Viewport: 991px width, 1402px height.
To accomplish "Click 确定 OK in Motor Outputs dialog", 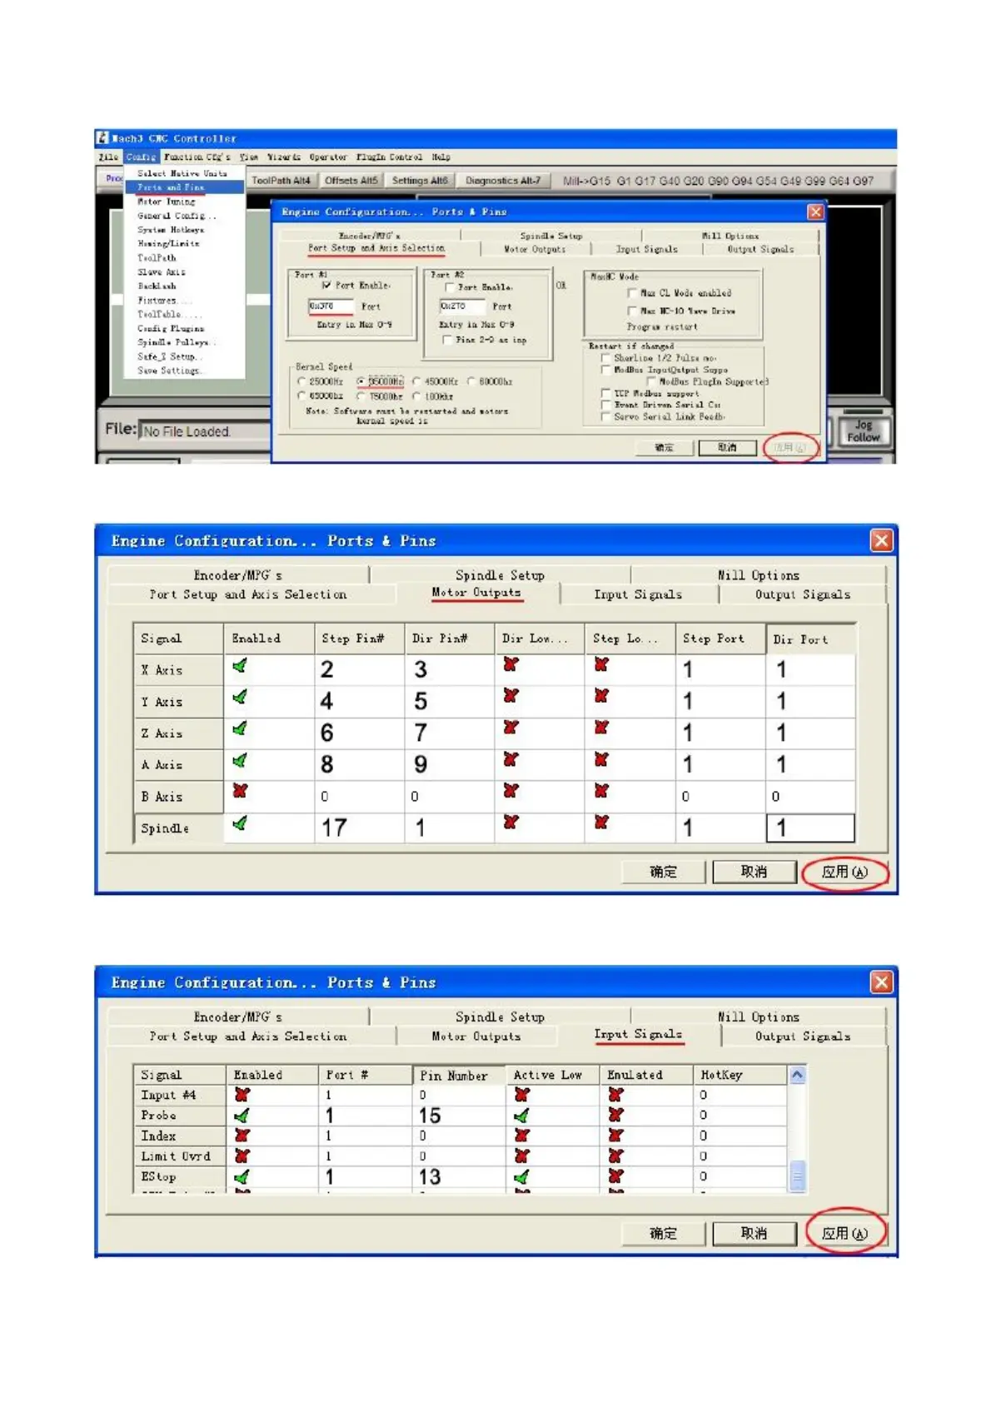I will pos(664,873).
